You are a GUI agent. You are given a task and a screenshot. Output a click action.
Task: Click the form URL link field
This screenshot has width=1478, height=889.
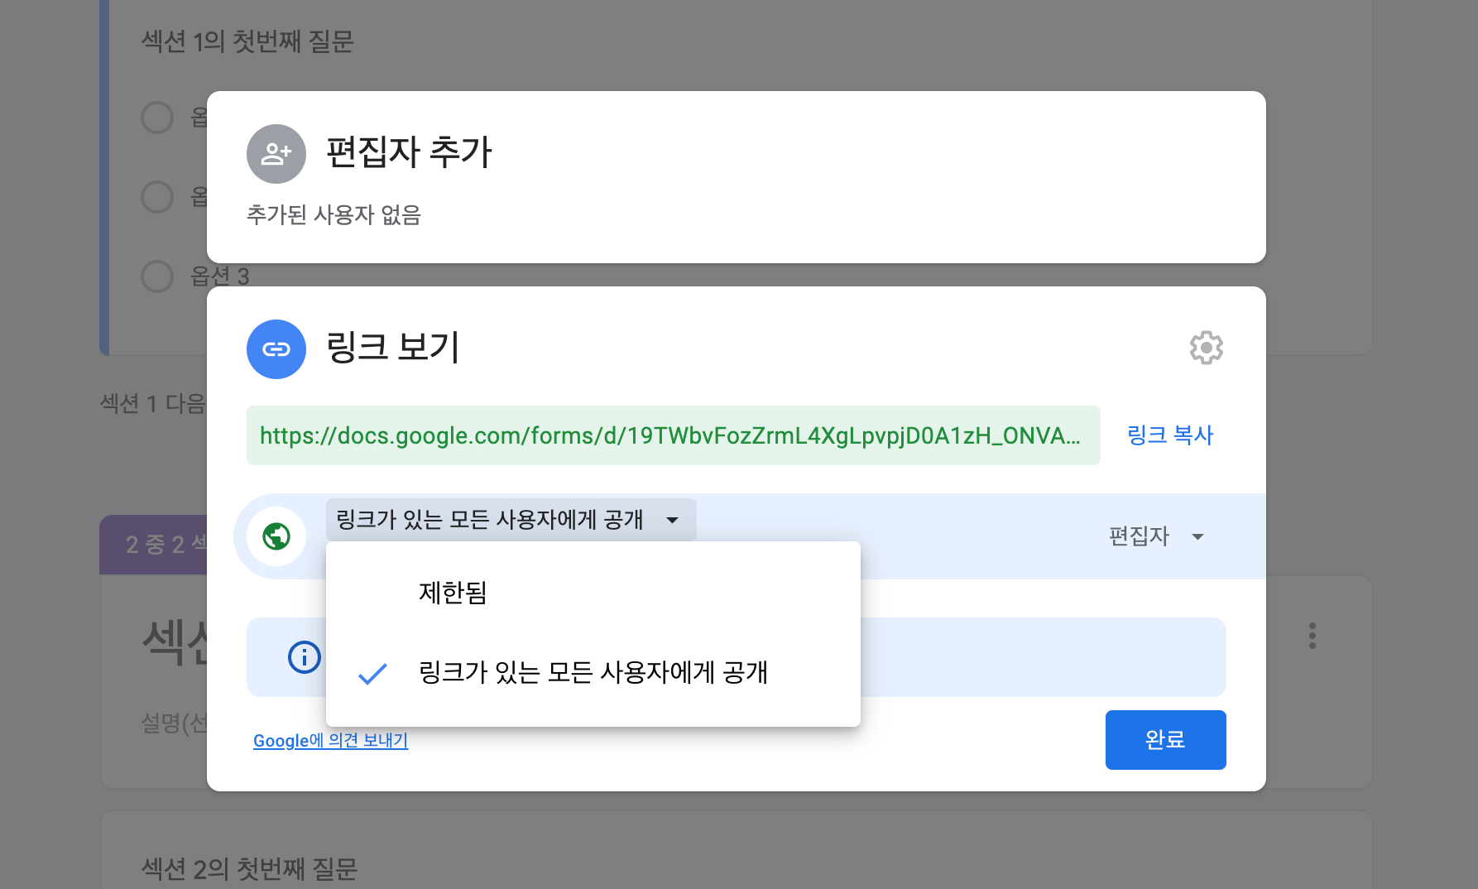pyautogui.click(x=674, y=435)
